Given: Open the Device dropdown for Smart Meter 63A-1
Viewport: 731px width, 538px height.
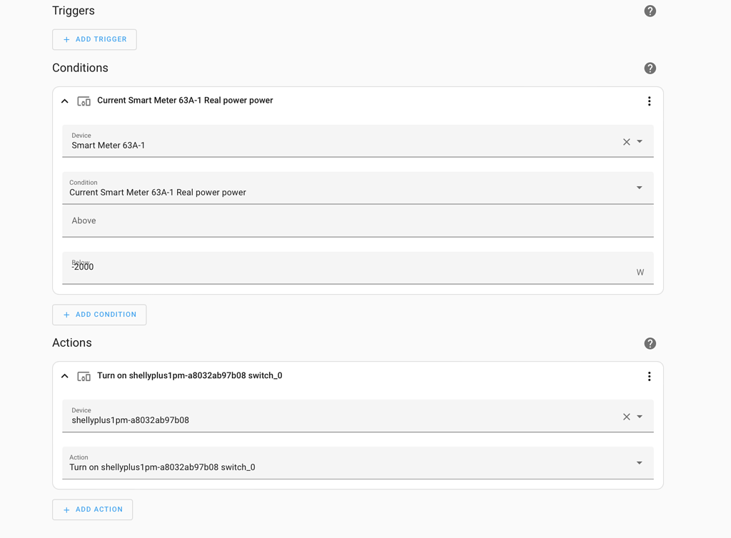Looking at the screenshot, I should pos(639,141).
